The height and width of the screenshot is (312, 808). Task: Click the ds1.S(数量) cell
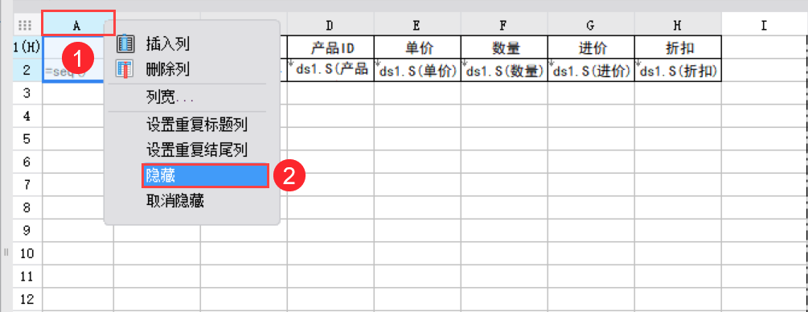[504, 70]
